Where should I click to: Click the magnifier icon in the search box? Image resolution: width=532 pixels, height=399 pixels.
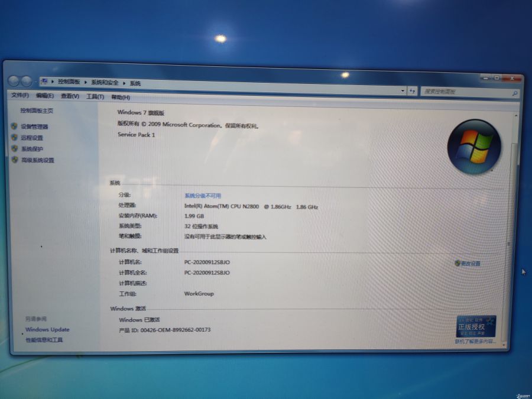pyautogui.click(x=514, y=93)
